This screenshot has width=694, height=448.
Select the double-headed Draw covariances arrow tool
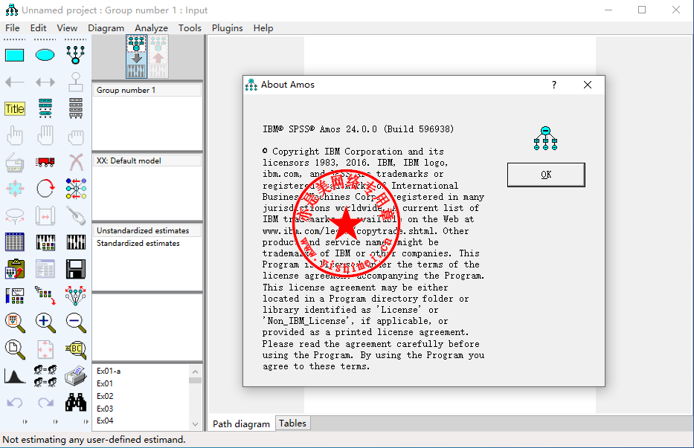pos(45,82)
